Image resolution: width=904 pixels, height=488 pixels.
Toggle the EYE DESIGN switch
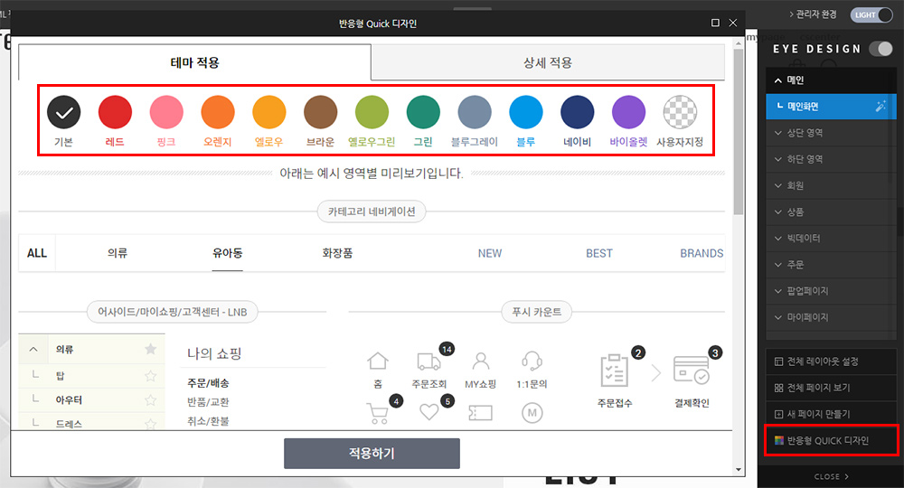click(880, 49)
